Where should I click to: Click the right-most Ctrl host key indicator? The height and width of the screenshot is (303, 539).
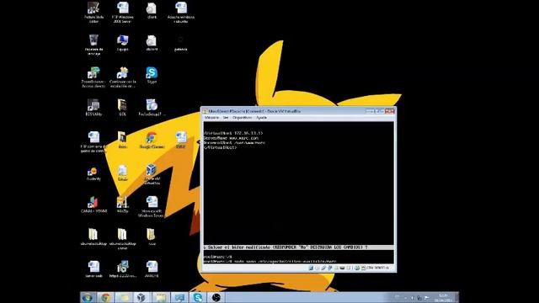pyautogui.click(x=377, y=268)
